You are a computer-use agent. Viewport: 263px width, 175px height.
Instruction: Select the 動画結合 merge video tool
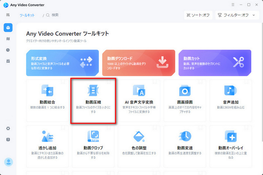click(x=47, y=100)
